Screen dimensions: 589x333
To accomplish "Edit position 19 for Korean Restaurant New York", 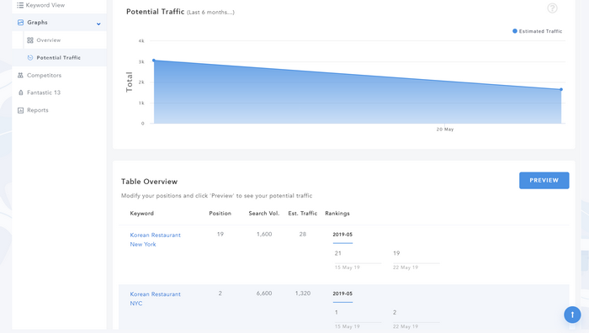I will (220, 235).
